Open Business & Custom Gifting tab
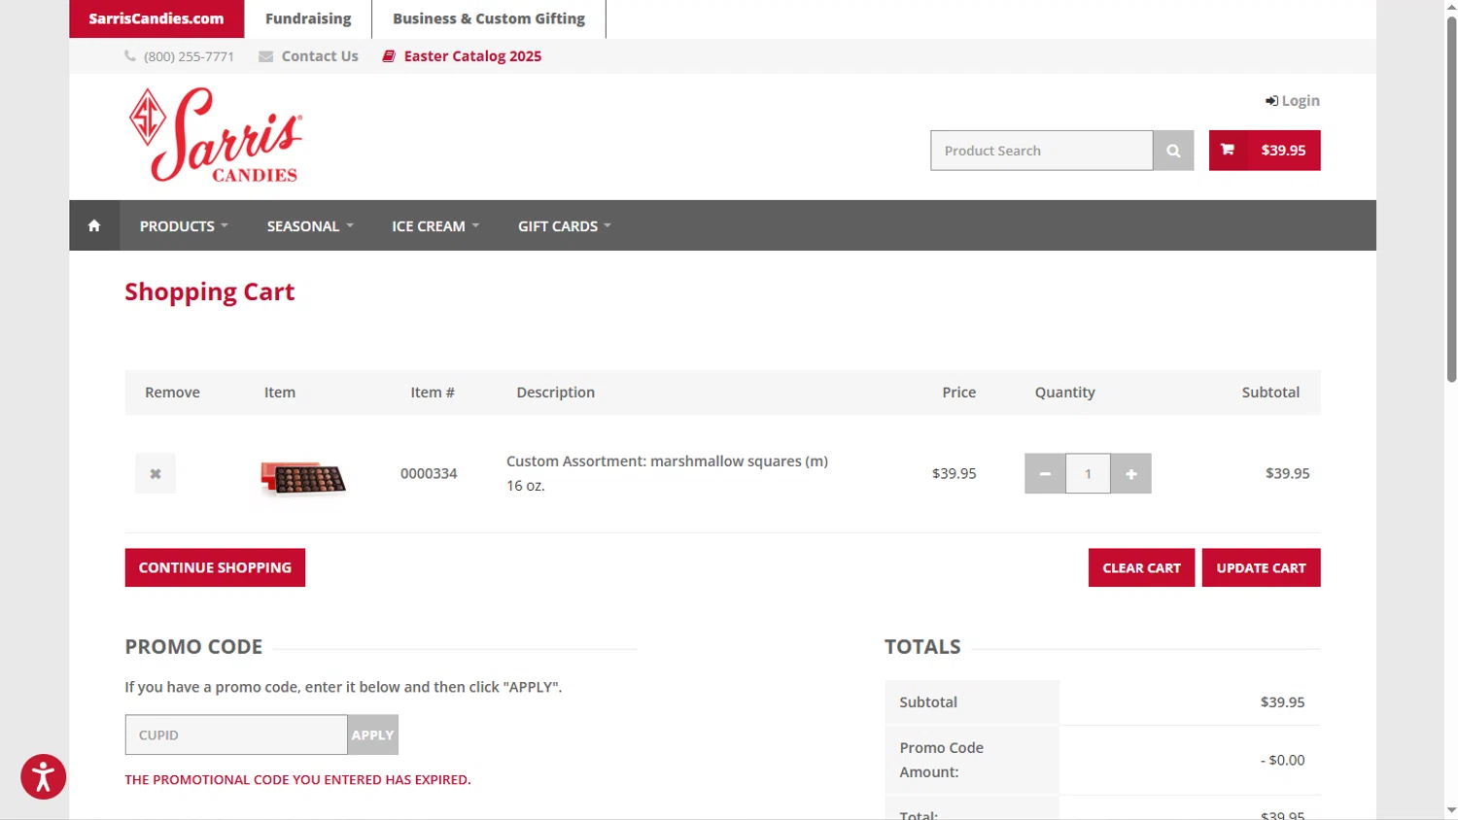1458x820 pixels. pos(489,18)
